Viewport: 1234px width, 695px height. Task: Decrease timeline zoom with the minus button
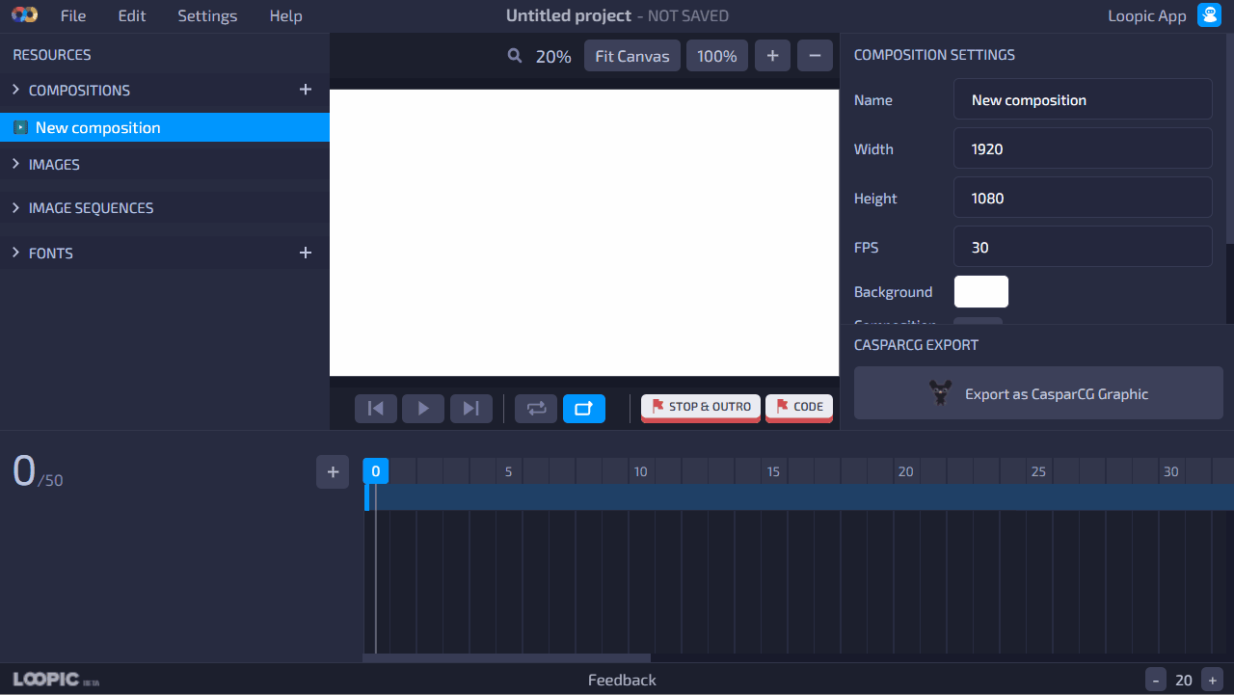pos(1155,680)
